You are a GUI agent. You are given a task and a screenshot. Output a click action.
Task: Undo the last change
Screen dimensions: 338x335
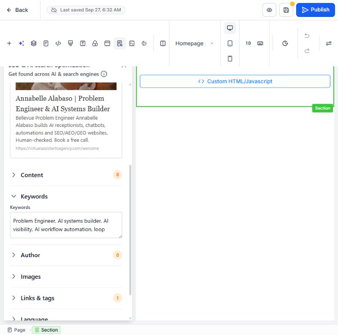point(307,36)
